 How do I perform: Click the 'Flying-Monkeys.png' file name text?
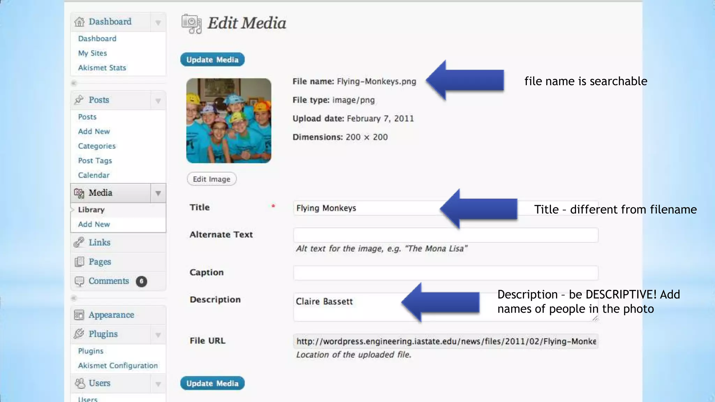pyautogui.click(x=376, y=82)
